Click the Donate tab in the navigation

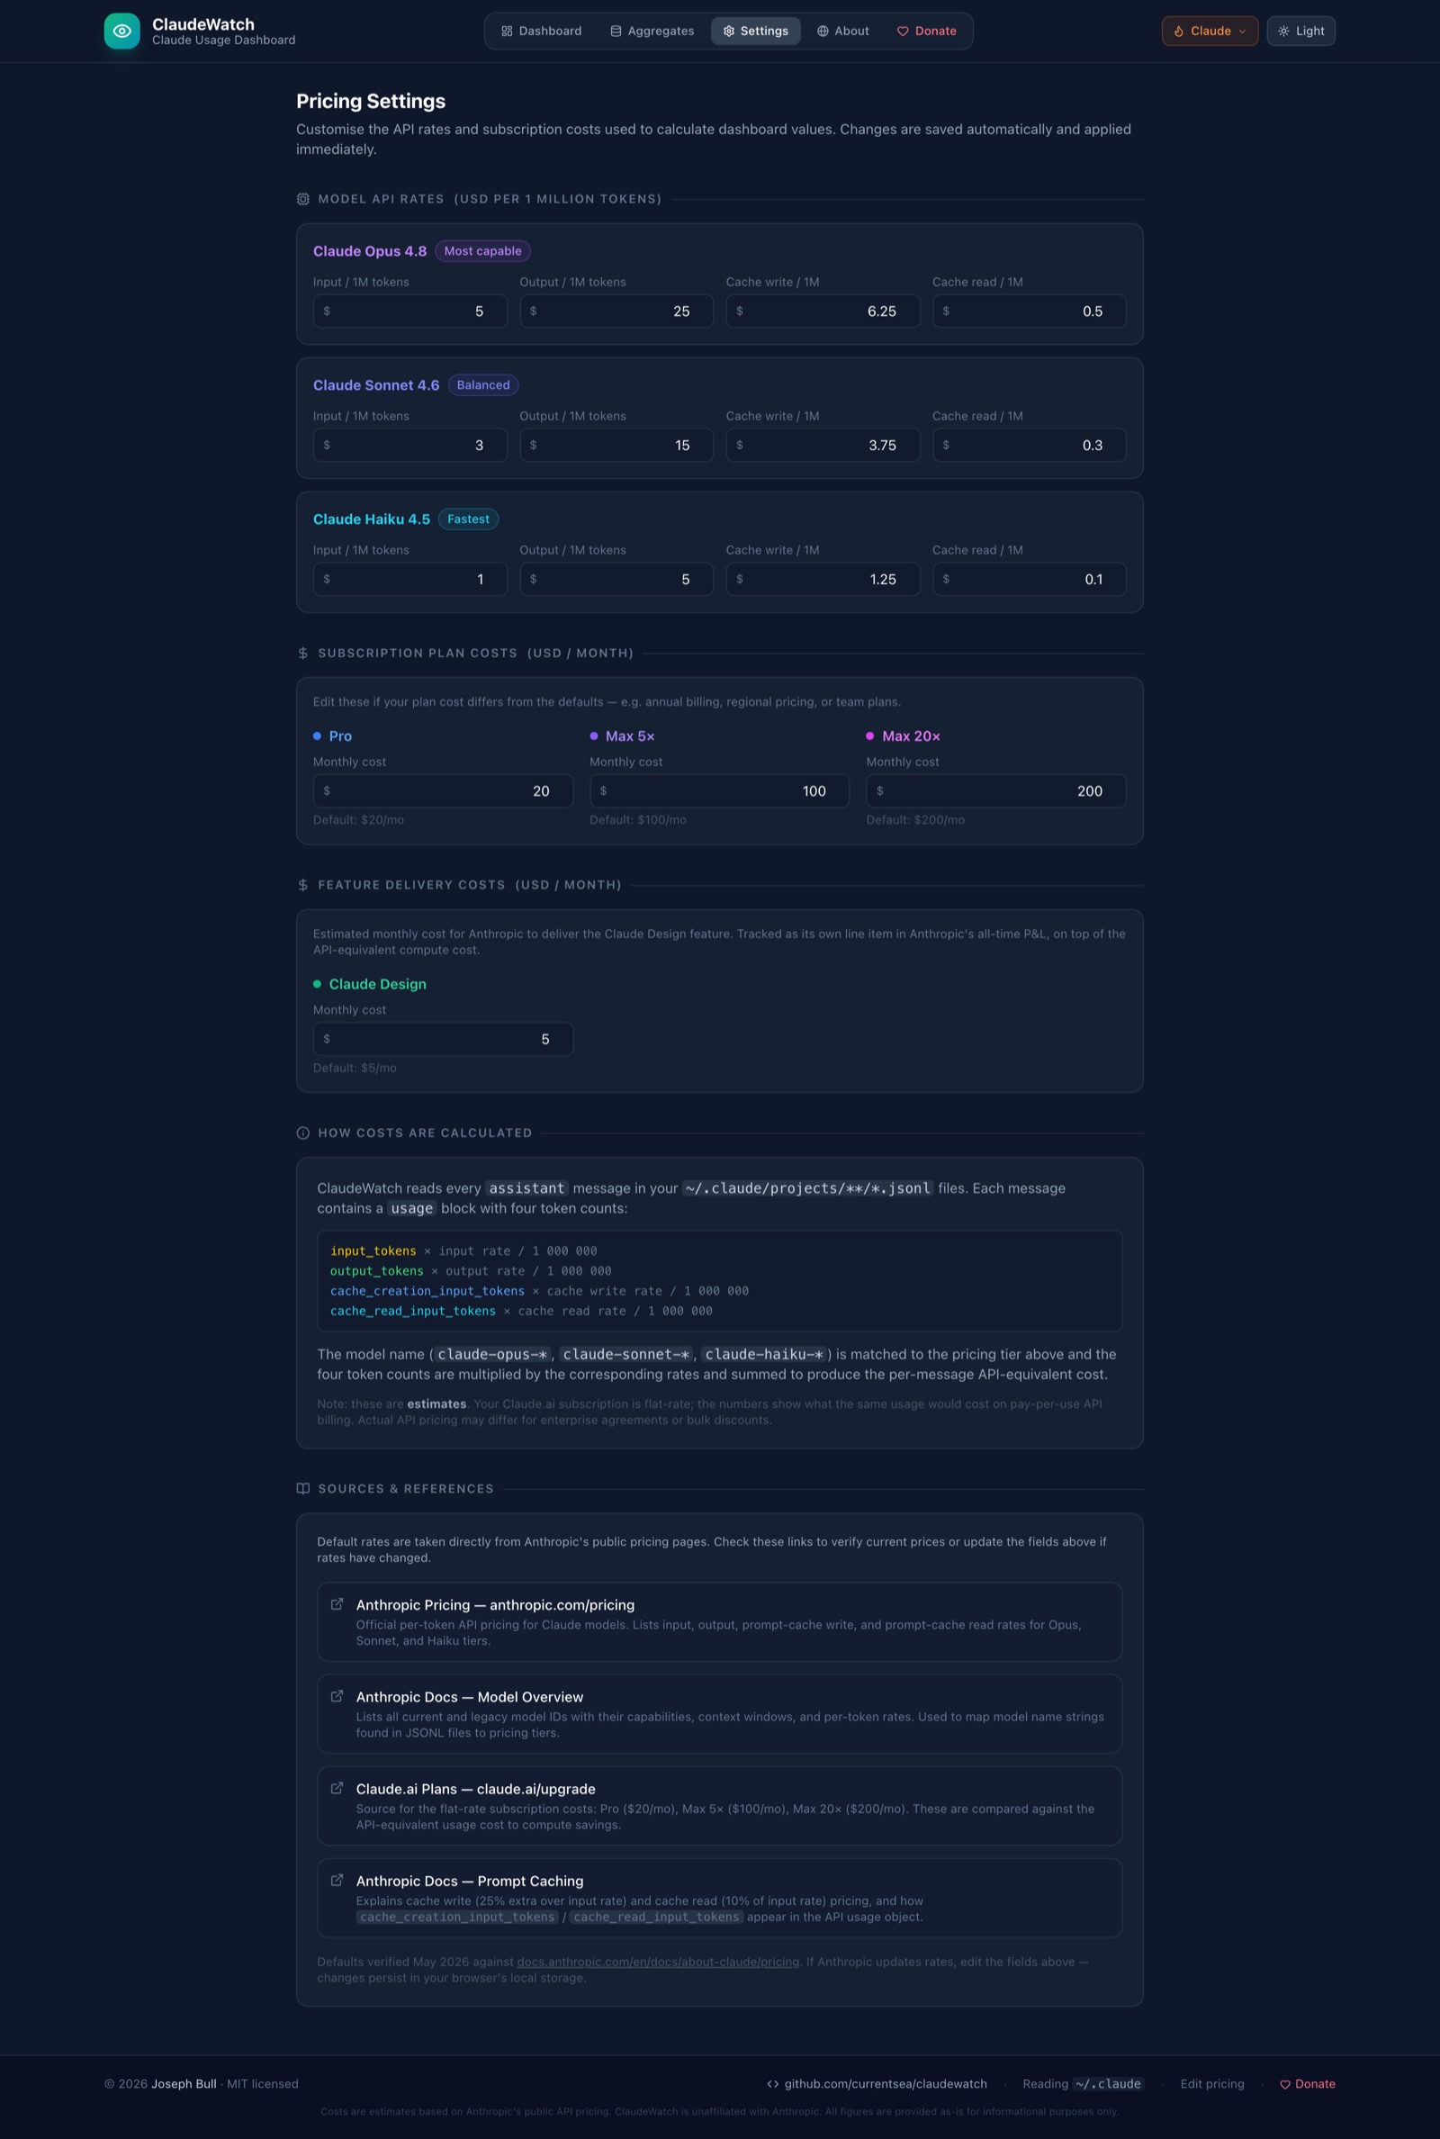pos(927,32)
